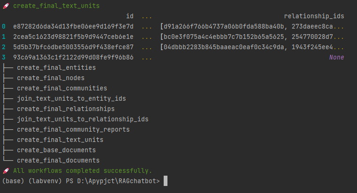
Task: Click the terminal cursor after RAGchatbot prompt
Action: [x=166, y=181]
